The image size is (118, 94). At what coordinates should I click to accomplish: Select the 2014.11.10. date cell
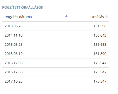coord(14,35)
